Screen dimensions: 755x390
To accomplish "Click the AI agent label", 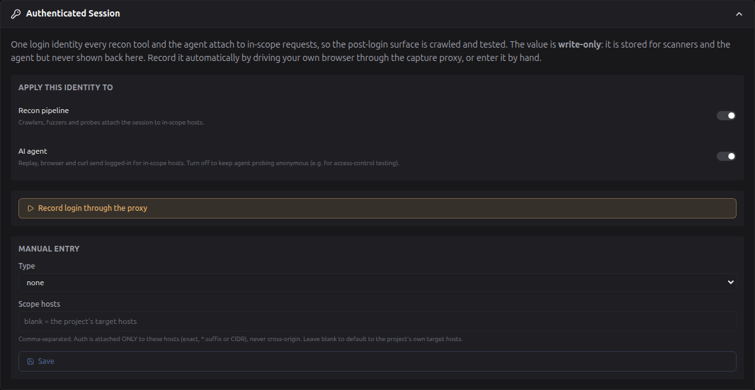I will pos(33,151).
